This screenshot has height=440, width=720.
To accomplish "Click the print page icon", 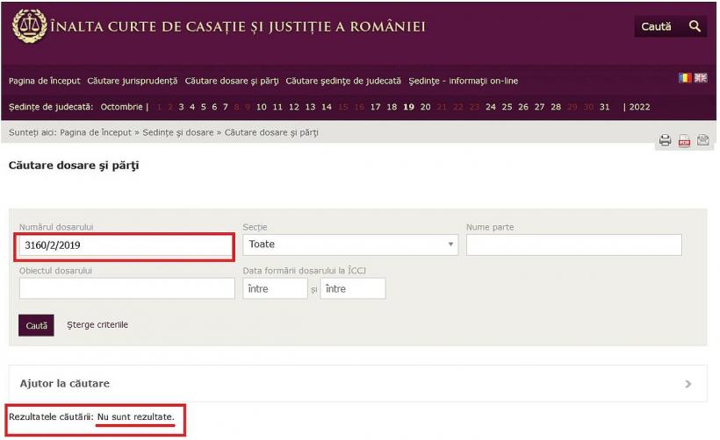I will [666, 140].
